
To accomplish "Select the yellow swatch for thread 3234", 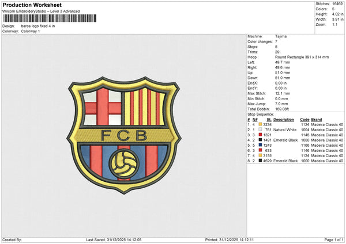I will pyautogui.click(x=260, y=124).
